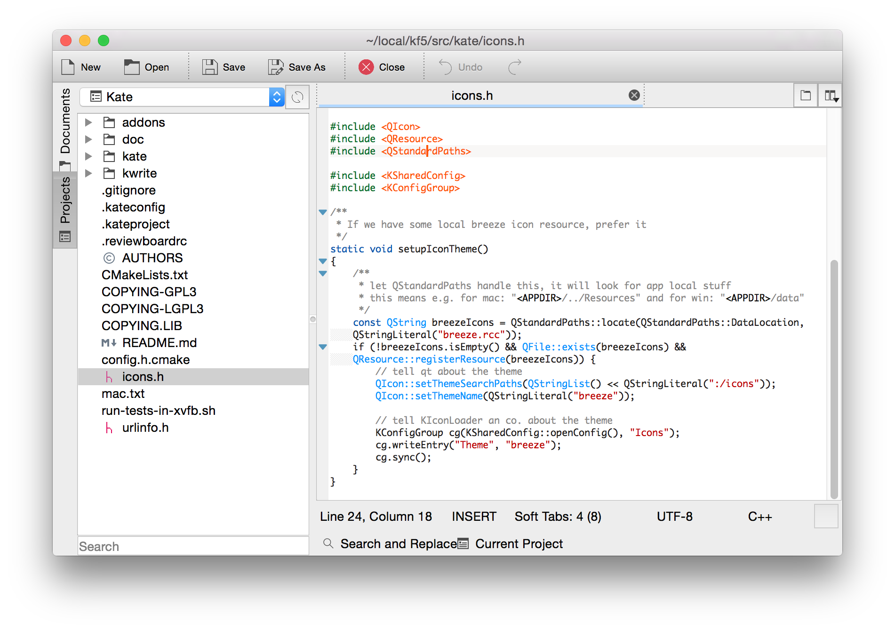Create a new file with the New toolbar icon
895x631 pixels.
[67, 66]
